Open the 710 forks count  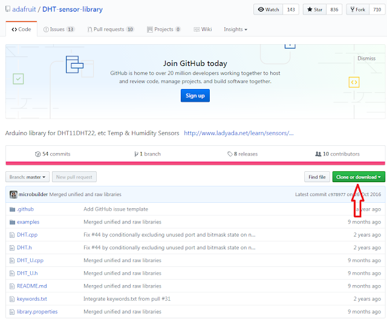pyautogui.click(x=377, y=10)
